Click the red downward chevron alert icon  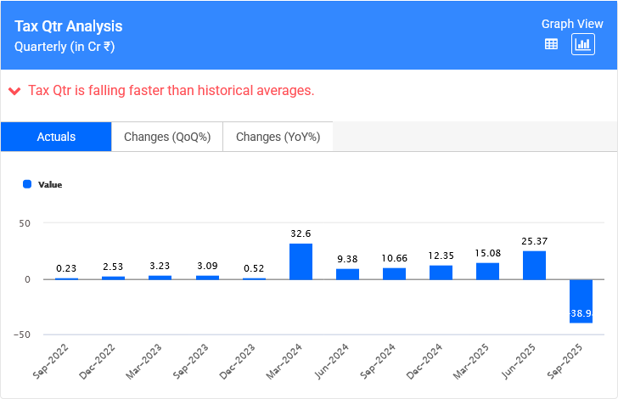pyautogui.click(x=14, y=91)
